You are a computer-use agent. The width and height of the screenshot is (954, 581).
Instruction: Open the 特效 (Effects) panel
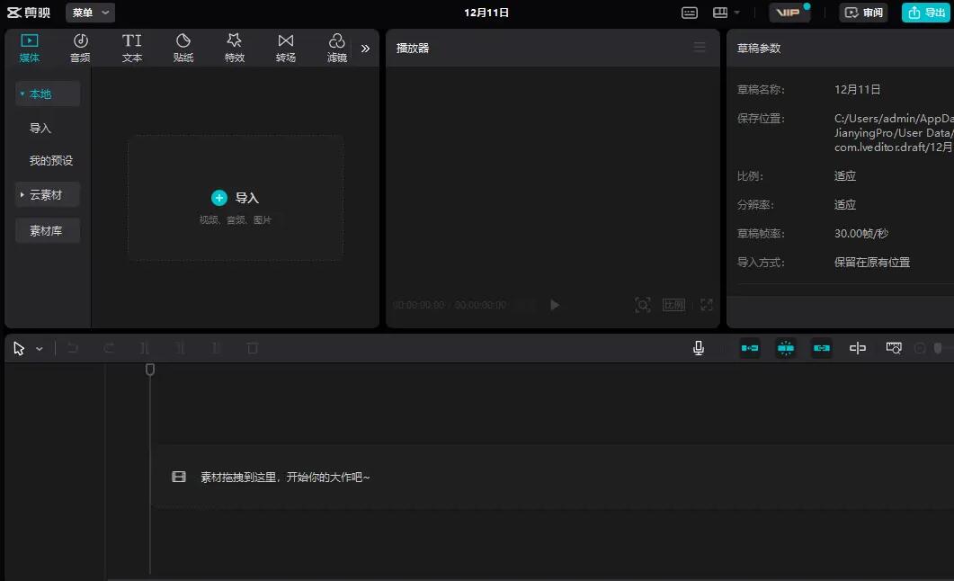[x=234, y=47]
